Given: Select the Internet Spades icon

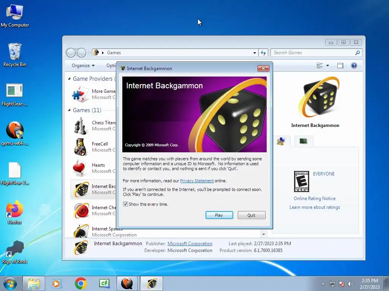Looking at the screenshot, I should coord(81,231).
